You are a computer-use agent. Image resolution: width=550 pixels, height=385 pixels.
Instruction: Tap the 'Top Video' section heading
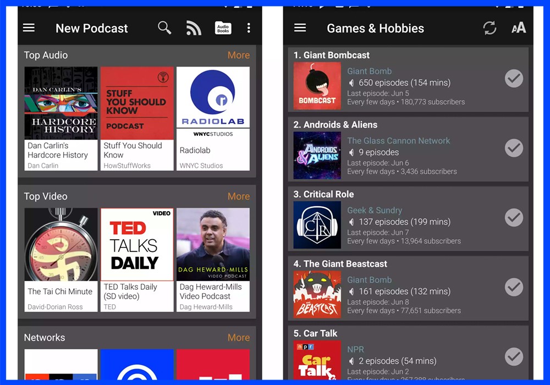46,196
